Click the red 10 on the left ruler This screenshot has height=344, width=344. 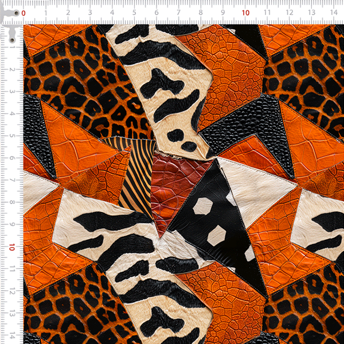(12, 247)
